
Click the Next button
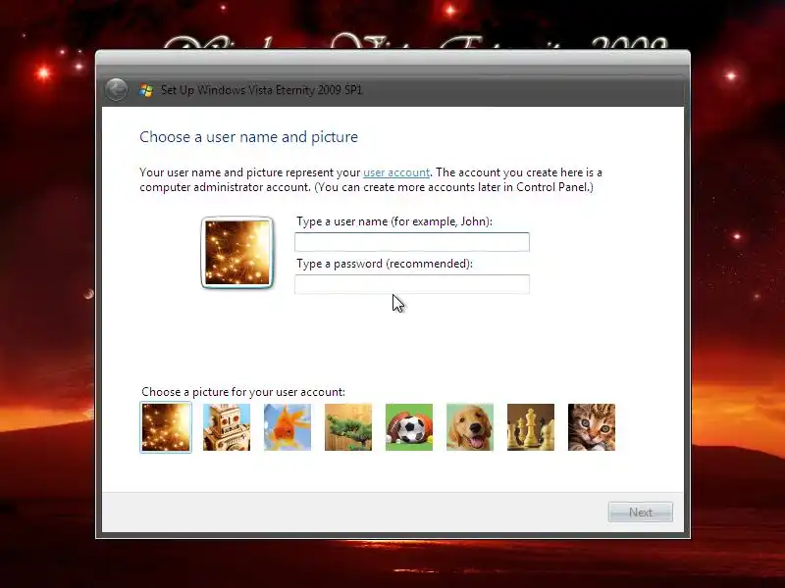pyautogui.click(x=641, y=512)
